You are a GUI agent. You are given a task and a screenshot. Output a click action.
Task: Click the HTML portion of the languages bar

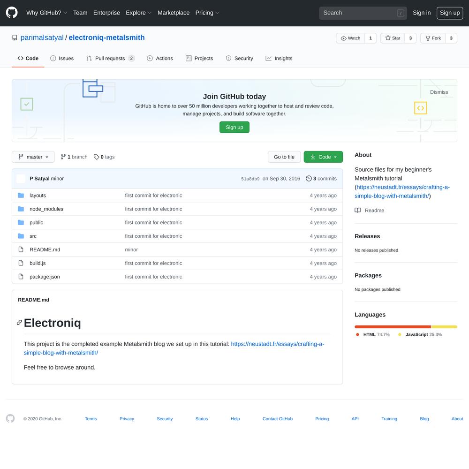coord(393,327)
